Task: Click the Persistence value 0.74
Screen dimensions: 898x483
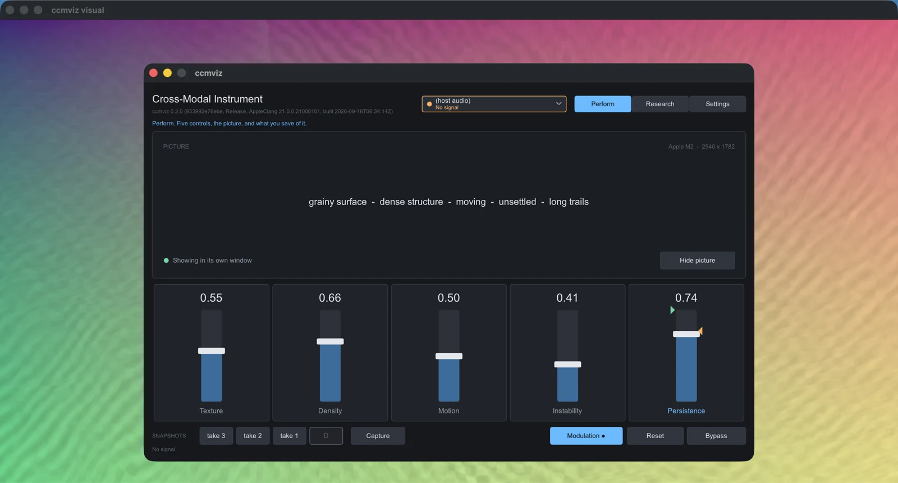Action: click(x=686, y=298)
